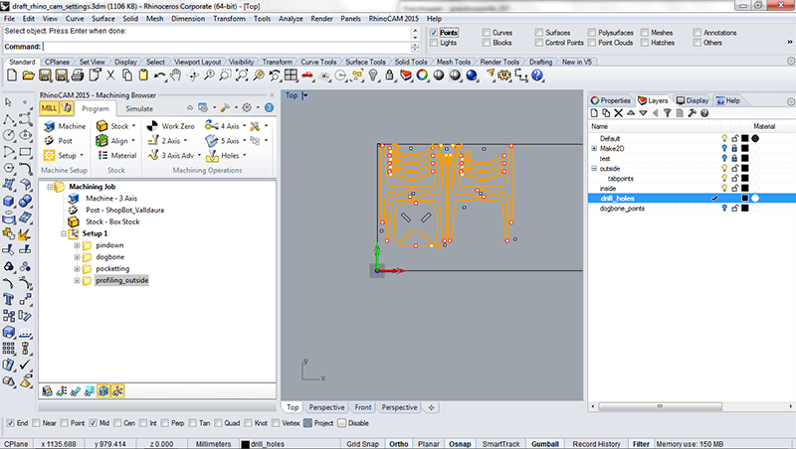Image resolution: width=796 pixels, height=449 pixels.
Task: Click the Post processor icon
Action: click(x=50, y=141)
